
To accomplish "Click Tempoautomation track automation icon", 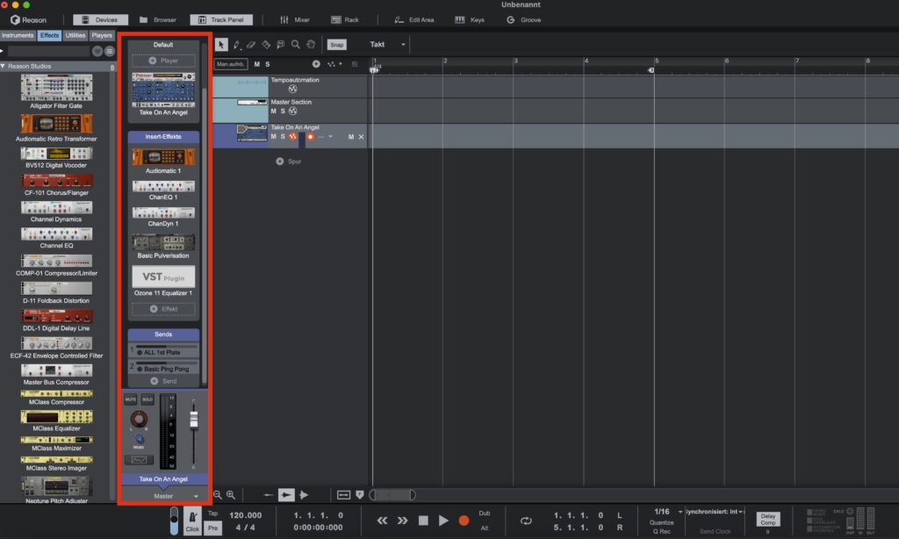I will [x=293, y=90].
